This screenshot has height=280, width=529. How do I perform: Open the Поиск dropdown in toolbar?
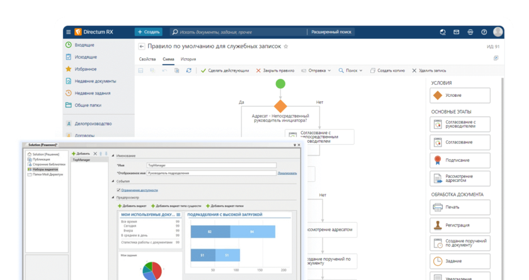[x=351, y=70]
